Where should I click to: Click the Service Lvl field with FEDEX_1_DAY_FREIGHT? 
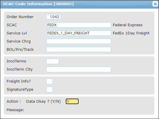(x=79, y=33)
